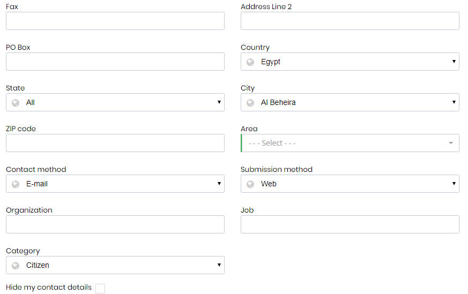Select the Organization text field

click(x=115, y=224)
